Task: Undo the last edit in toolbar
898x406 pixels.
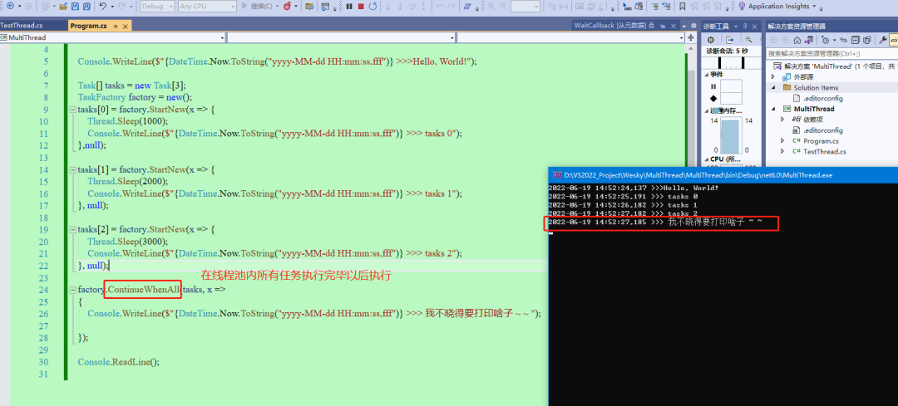Action: [103, 7]
